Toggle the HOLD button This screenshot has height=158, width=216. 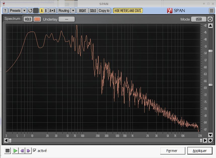click(28, 19)
